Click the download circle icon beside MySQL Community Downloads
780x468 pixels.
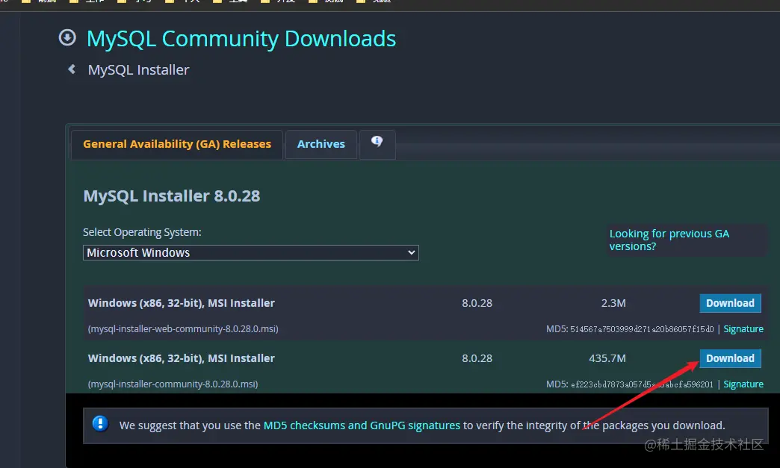[x=67, y=38]
